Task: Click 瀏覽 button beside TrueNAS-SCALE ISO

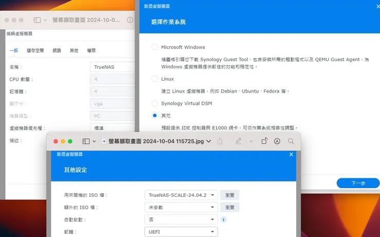Action: (230, 195)
